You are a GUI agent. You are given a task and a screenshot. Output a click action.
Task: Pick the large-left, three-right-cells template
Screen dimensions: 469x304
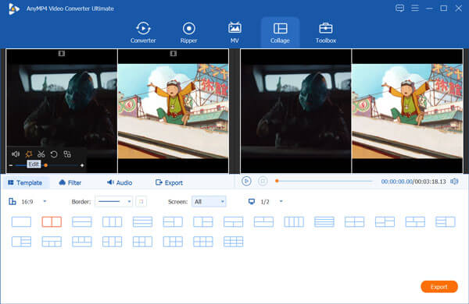(x=21, y=242)
